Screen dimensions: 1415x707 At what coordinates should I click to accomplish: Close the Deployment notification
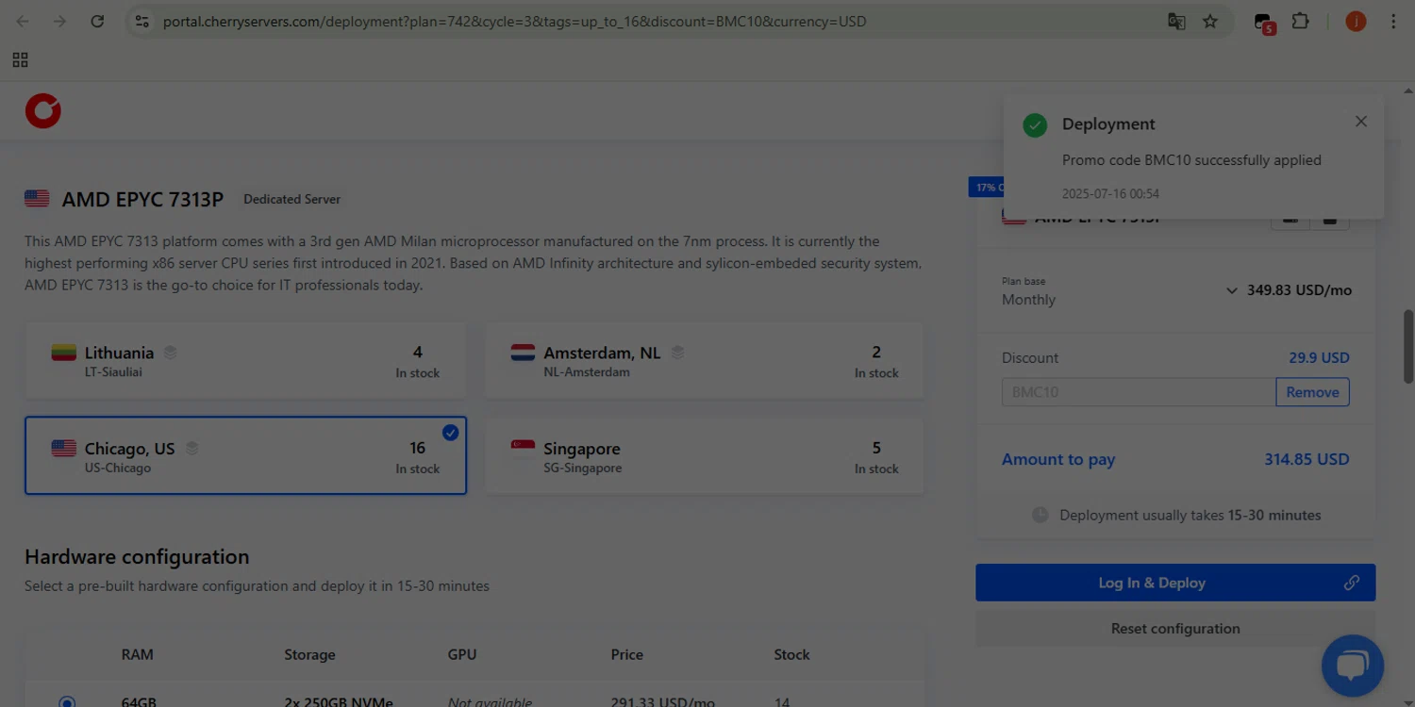(x=1361, y=122)
